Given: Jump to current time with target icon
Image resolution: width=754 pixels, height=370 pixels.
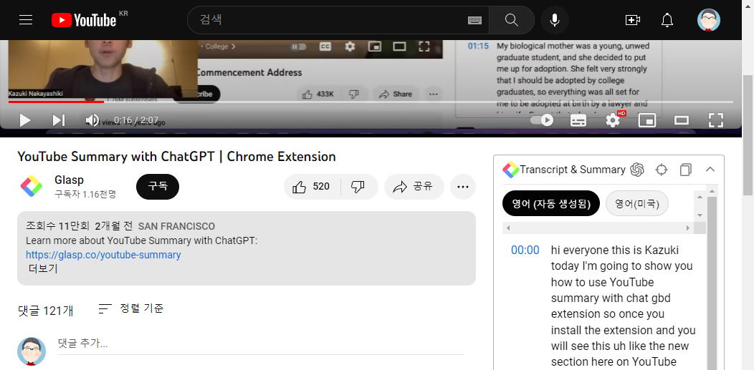Looking at the screenshot, I should coord(662,170).
